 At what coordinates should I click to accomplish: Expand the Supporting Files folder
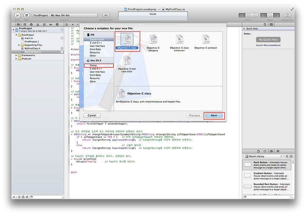pyautogui.click(x=19, y=45)
